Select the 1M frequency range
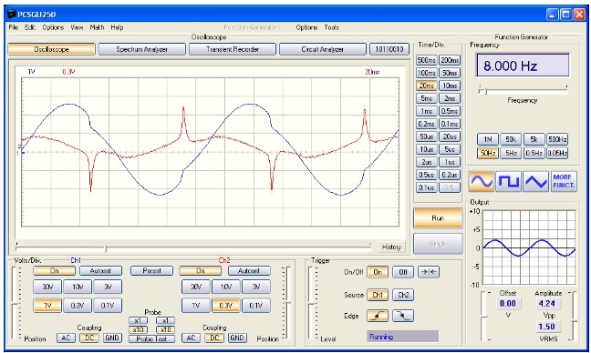The width and height of the screenshot is (591, 353). tap(488, 139)
